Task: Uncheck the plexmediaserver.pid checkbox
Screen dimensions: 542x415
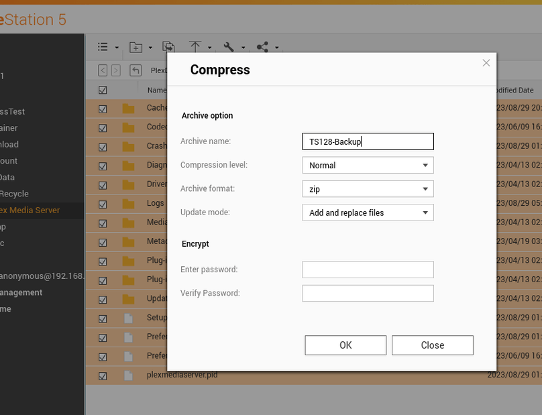Action: [x=103, y=376]
